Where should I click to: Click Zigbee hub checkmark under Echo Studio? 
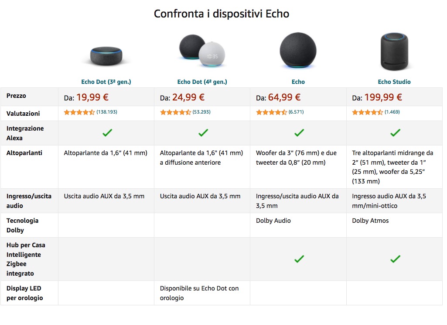[x=395, y=259]
